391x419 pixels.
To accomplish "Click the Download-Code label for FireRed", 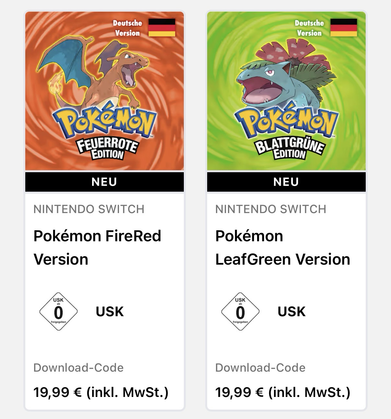I will tap(78, 368).
